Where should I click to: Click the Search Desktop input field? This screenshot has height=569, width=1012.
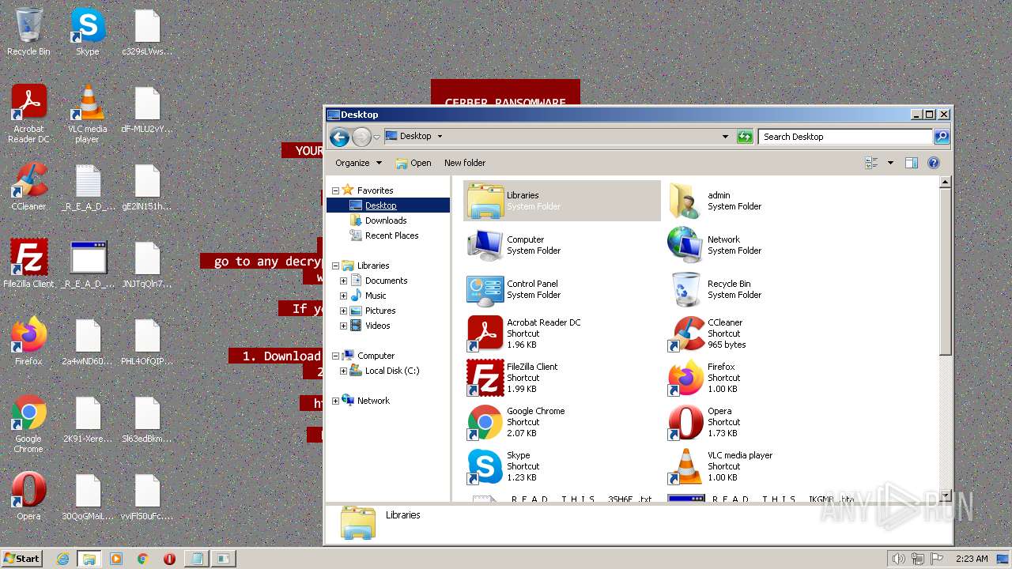point(845,137)
